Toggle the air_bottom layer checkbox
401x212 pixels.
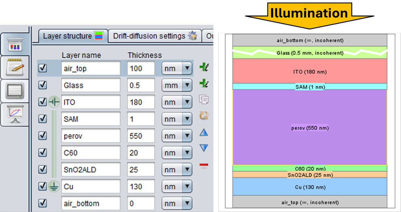(x=43, y=203)
